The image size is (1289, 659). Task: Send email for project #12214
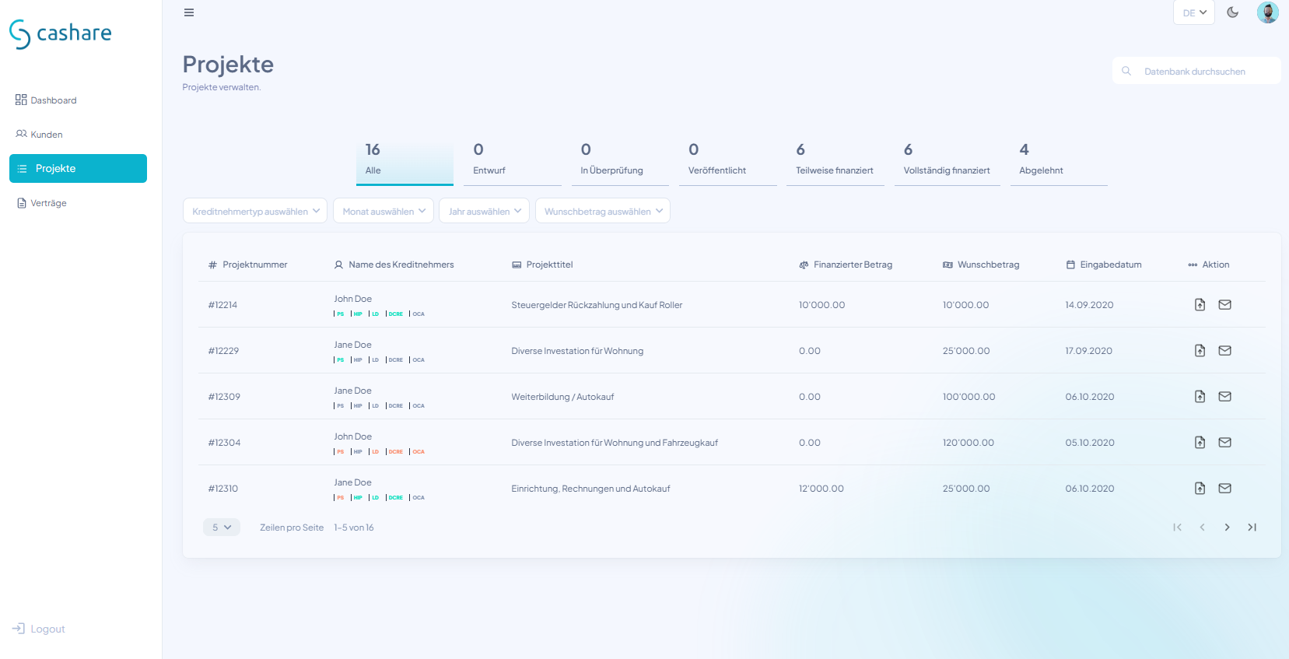tap(1225, 305)
